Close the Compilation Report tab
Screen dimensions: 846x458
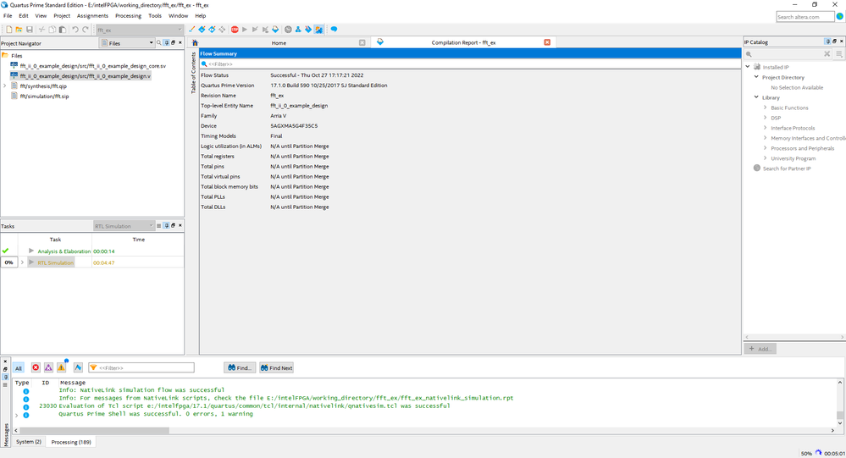point(547,42)
